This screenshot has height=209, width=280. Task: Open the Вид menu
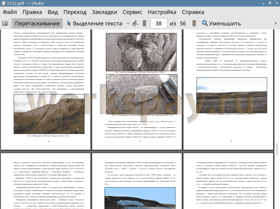click(53, 12)
